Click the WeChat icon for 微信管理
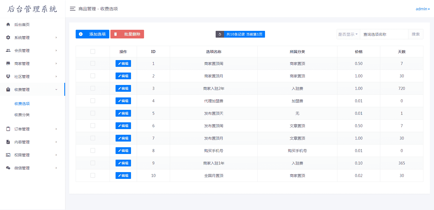 pyautogui.click(x=8, y=168)
